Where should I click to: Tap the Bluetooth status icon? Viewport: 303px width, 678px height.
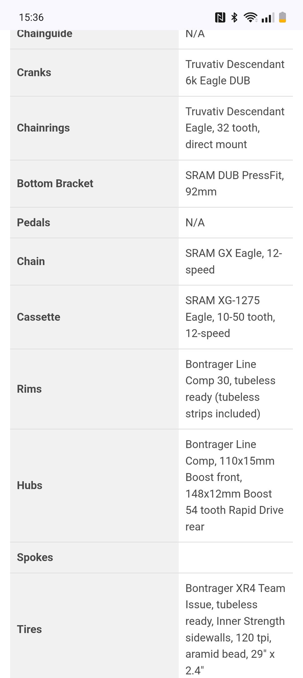coord(234,17)
